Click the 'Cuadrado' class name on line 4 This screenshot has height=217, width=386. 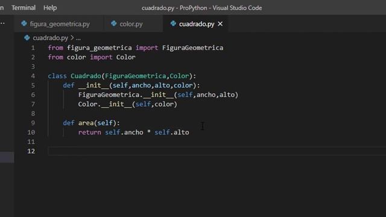click(x=86, y=76)
